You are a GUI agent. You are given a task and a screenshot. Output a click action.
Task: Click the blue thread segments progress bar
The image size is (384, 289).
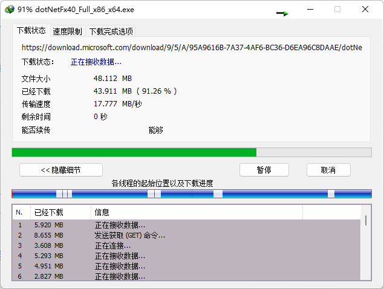click(192, 193)
